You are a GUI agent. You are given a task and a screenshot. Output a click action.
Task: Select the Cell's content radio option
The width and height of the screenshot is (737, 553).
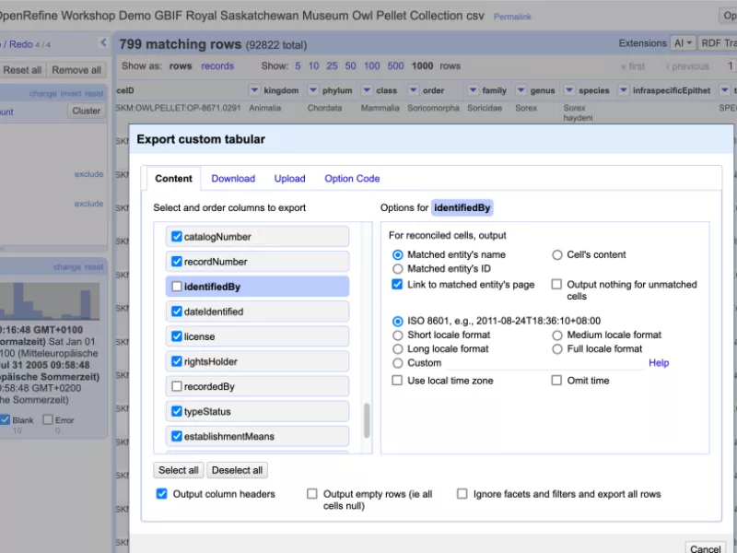click(x=557, y=255)
